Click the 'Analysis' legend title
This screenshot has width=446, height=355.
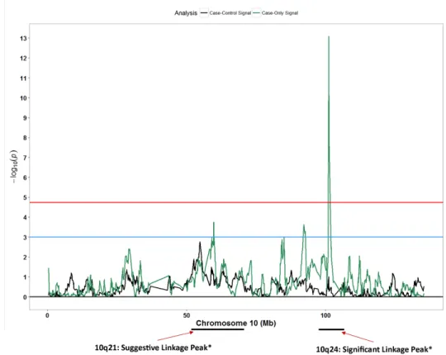pyautogui.click(x=186, y=13)
